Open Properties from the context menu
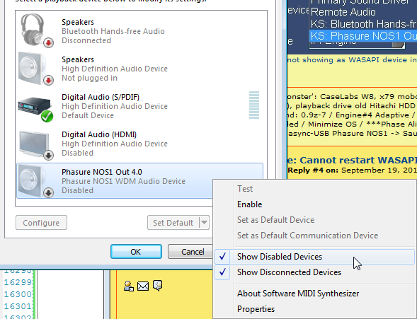This screenshot has width=417, height=319. (x=256, y=309)
